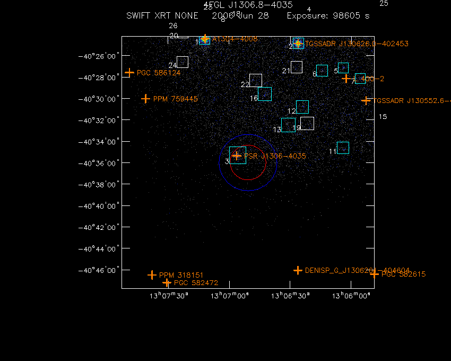Click the cyan box of source 3
451x361 pixels.
pyautogui.click(x=238, y=155)
